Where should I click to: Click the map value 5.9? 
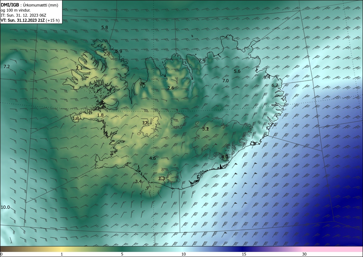pyautogui.click(x=119, y=51)
